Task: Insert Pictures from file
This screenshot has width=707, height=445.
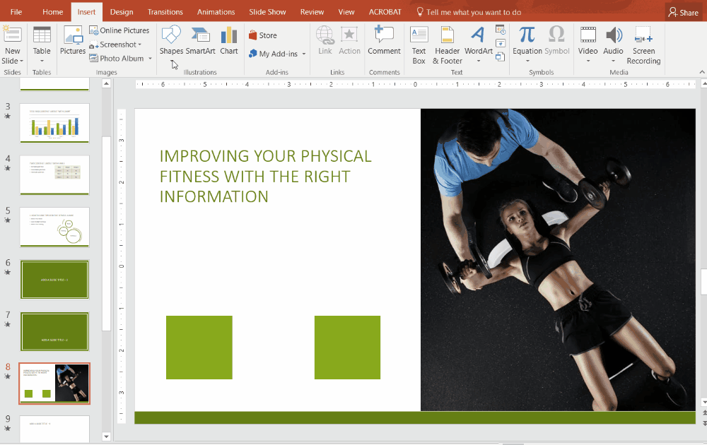Action: coord(72,42)
